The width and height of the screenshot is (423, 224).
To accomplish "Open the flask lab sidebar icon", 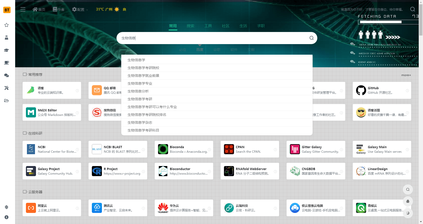I will tap(7, 38).
